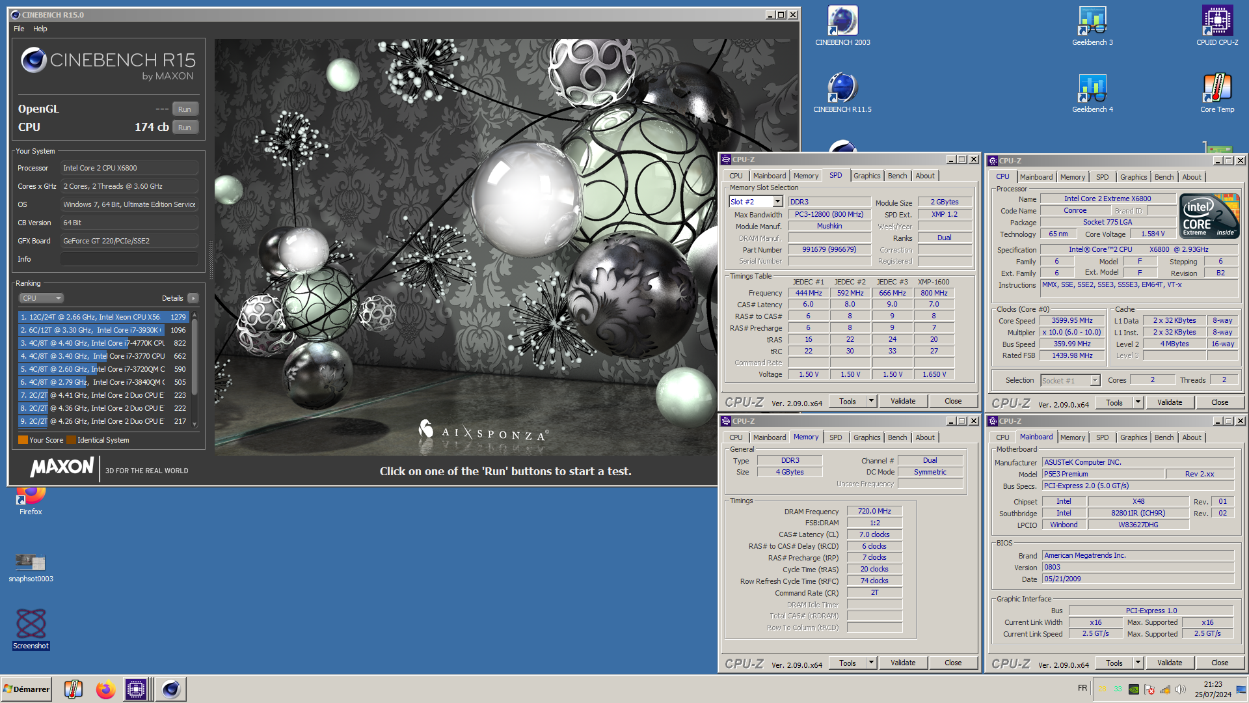Switch to Mainboard tab in SPD window
This screenshot has width=1249, height=703.
point(769,176)
